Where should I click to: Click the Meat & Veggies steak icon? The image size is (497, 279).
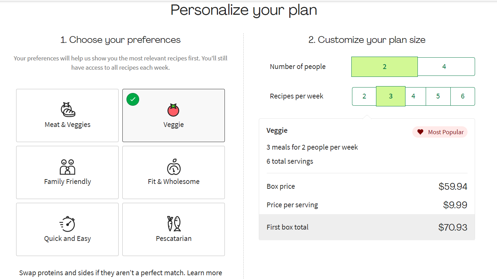coord(68,110)
